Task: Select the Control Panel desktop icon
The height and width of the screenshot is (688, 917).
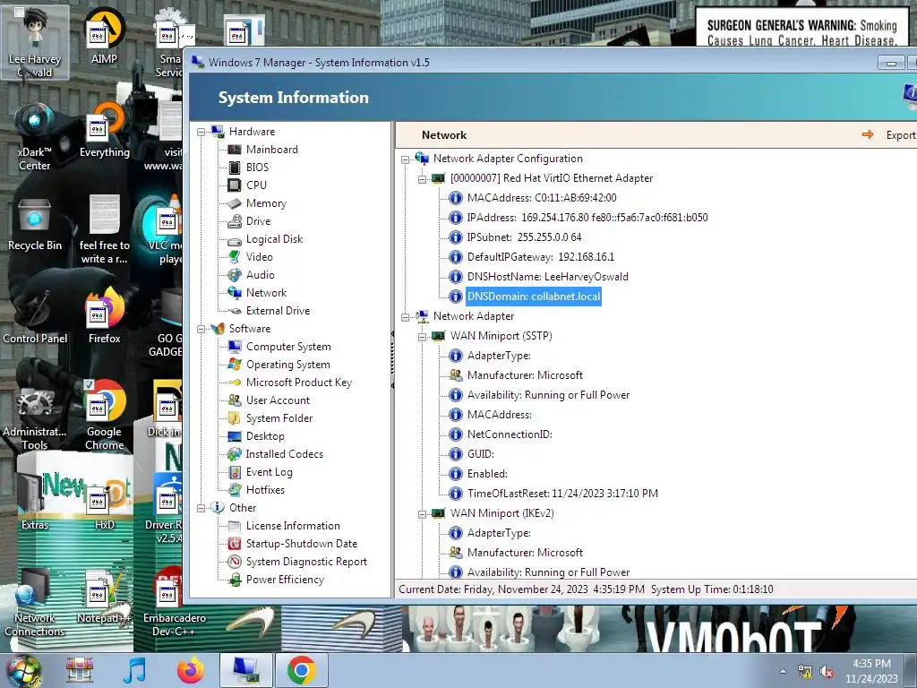Action: point(35,316)
